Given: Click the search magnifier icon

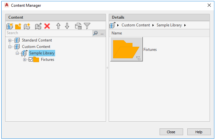Looking at the screenshot, I should coord(95,33).
